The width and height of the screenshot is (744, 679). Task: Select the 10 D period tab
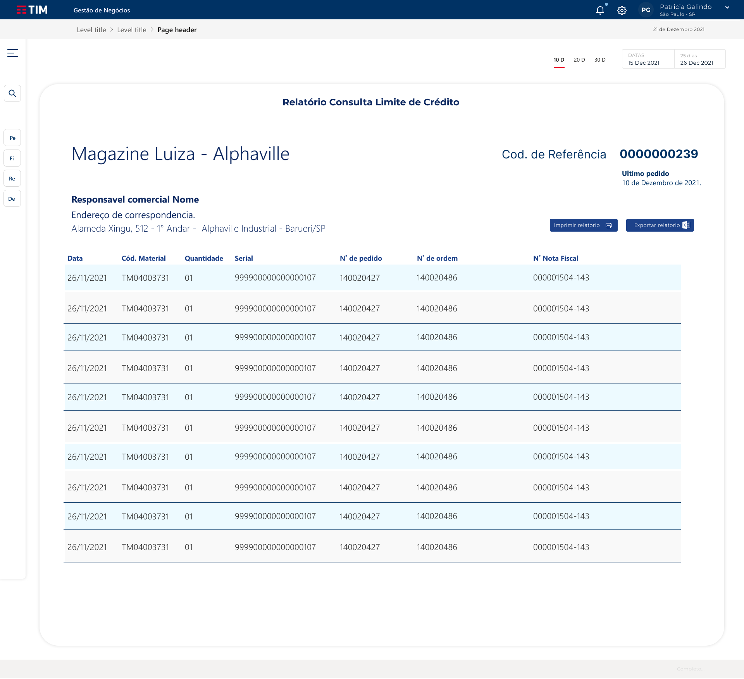point(559,60)
